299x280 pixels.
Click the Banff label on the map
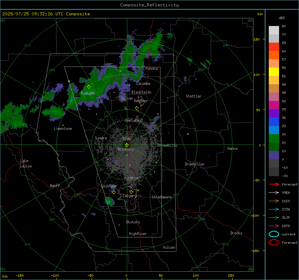pos(55,185)
